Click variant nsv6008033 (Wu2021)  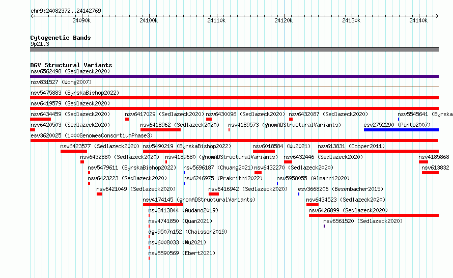(x=177, y=242)
